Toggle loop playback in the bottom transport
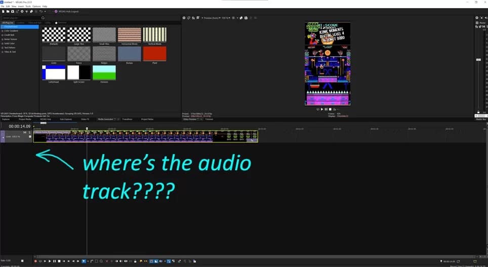This screenshot has width=488, height=267. click(40, 261)
